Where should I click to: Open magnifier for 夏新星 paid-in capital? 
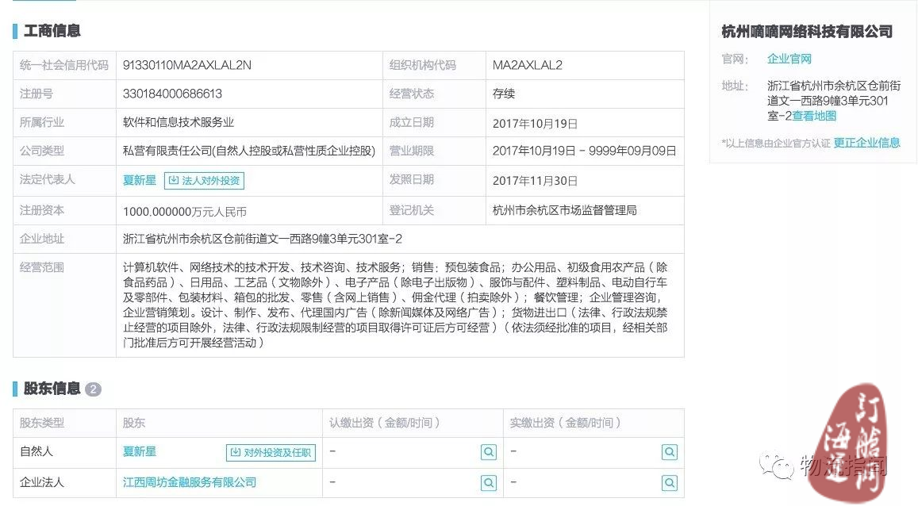(x=670, y=452)
